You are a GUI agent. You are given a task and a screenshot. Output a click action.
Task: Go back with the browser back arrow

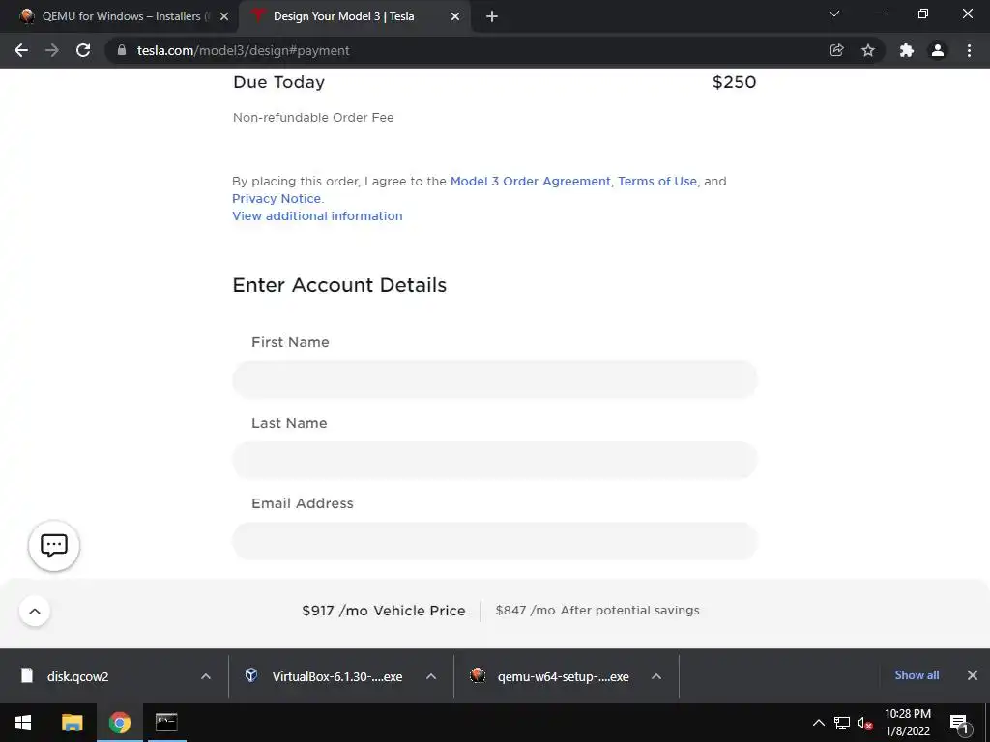21,50
